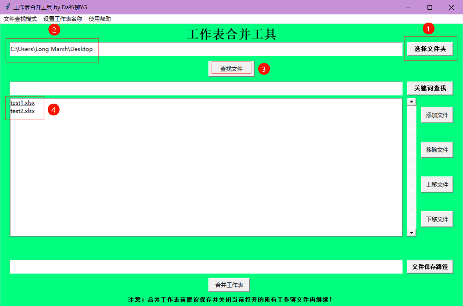463x306 pixels.
Task: Click the save path input field
Action: point(206,267)
